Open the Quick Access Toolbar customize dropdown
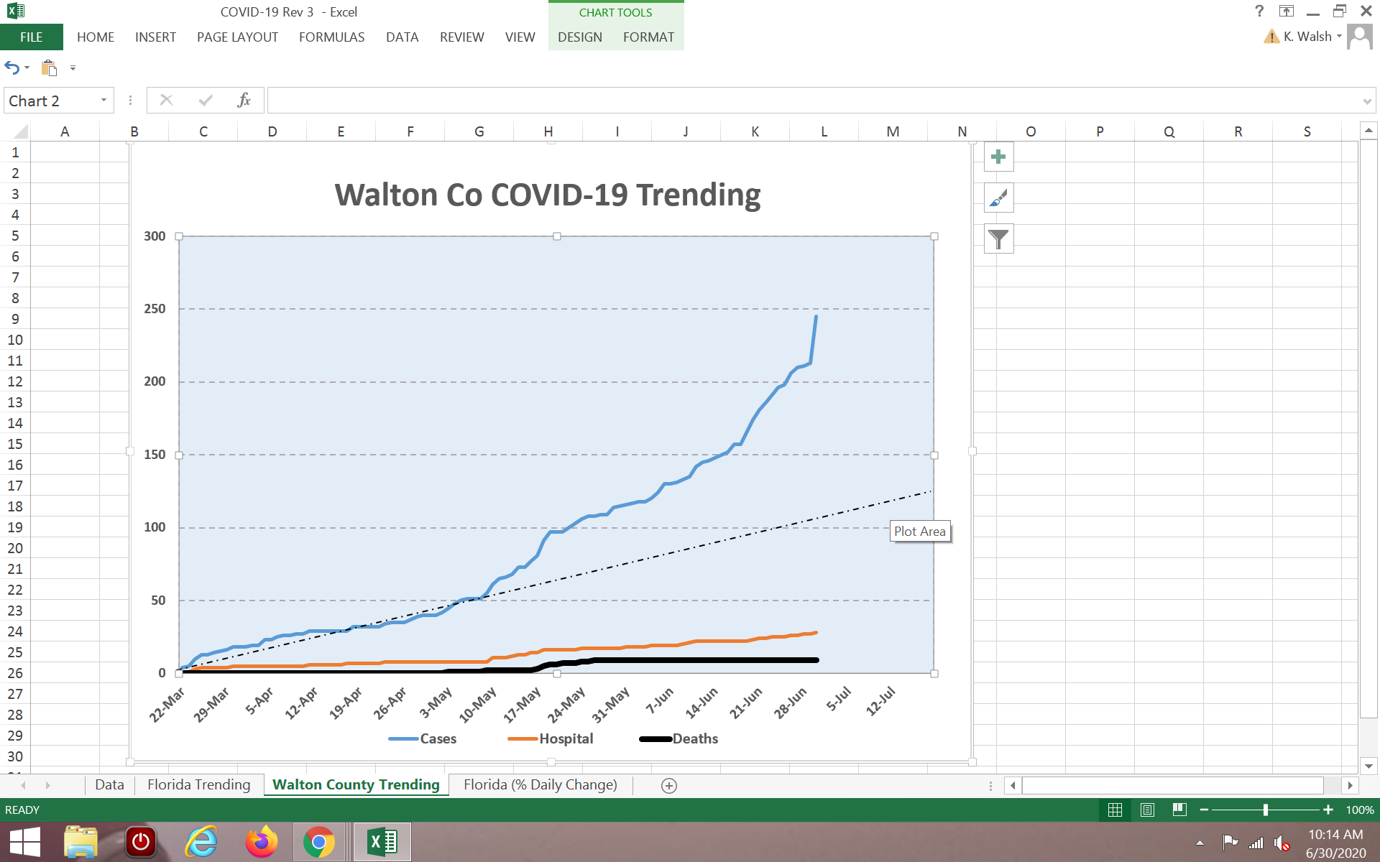 click(73, 68)
